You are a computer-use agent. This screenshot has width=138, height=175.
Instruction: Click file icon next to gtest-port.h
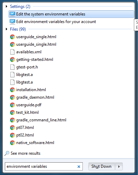click(x=12, y=67)
